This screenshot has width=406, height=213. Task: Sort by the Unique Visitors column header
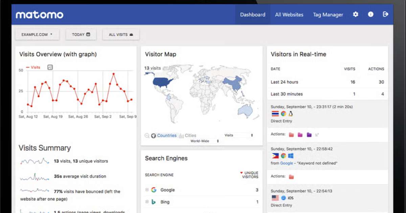[x=251, y=175]
